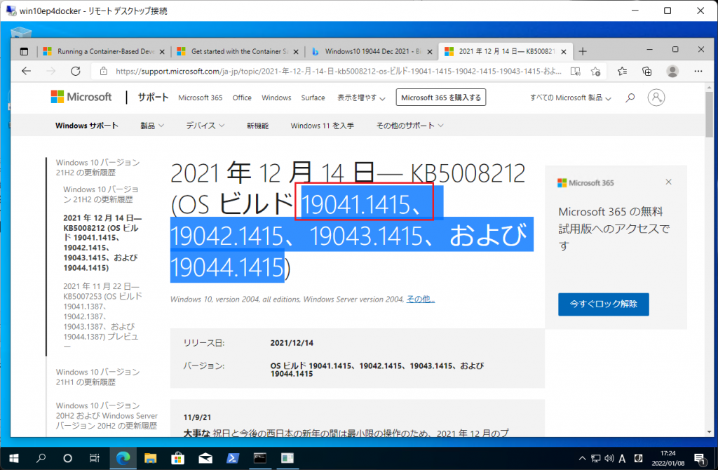Open the notification center icon
This screenshot has width=718, height=470.
pyautogui.click(x=699, y=458)
